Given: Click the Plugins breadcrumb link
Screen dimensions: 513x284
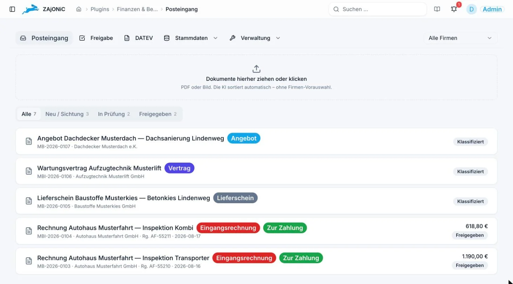Looking at the screenshot, I should (100, 9).
